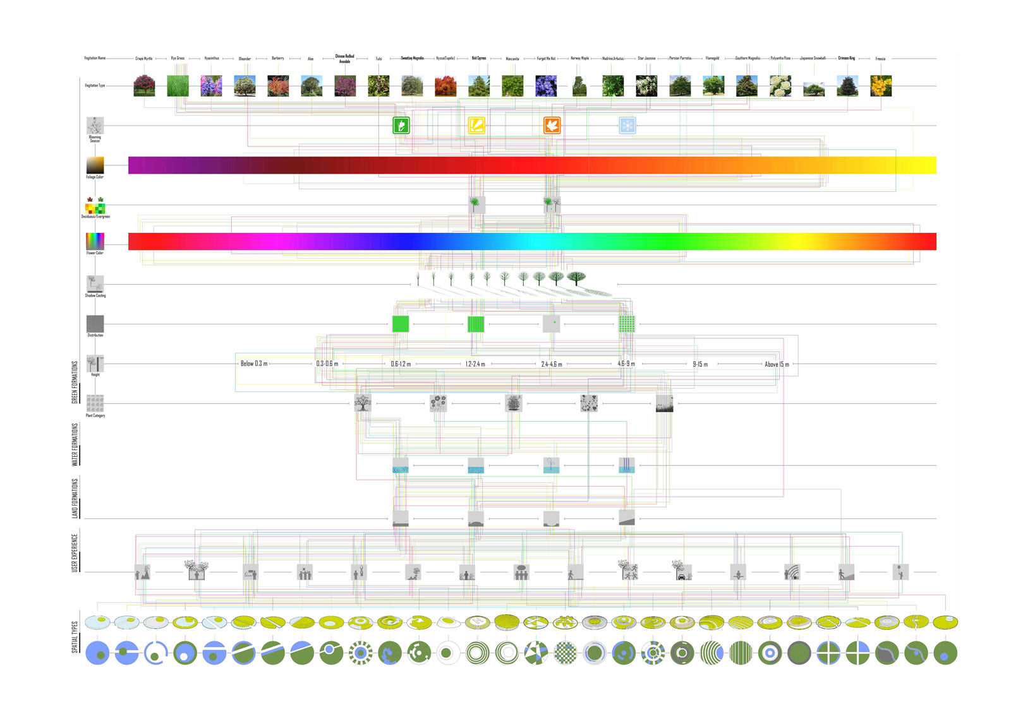Viewport: 1011px width, 719px height.
Task: Click the tree plant category icon
Action: pos(363,403)
